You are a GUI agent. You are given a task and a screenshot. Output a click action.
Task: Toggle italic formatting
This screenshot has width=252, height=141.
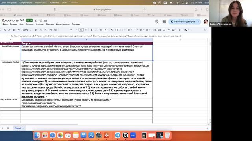96,30
